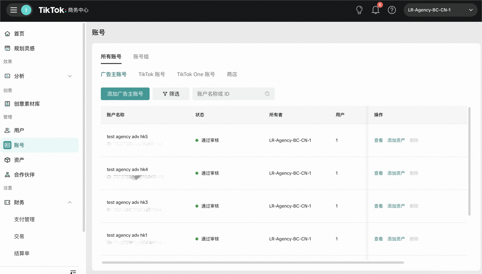The height and width of the screenshot is (274, 482).
Task: Click 查看 for test agency adv hk3
Action: coord(378,206)
